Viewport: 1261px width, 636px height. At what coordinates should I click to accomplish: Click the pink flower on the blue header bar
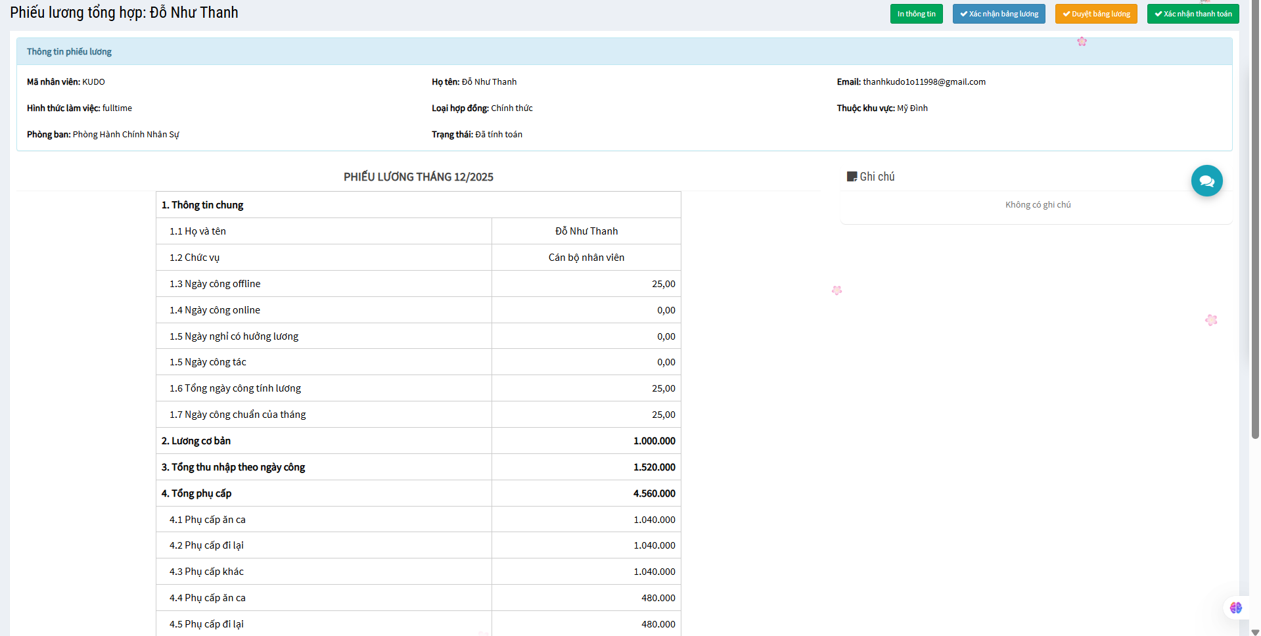pos(1082,41)
